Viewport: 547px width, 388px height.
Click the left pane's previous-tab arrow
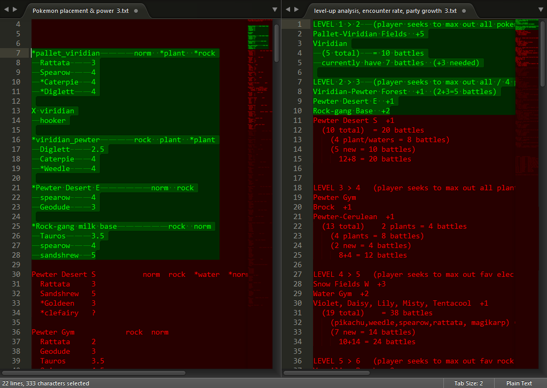[6, 10]
